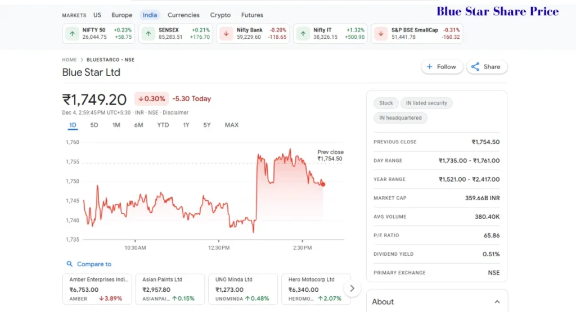Click the Year Range value
Image resolution: width=576 pixels, height=312 pixels.
click(469, 179)
